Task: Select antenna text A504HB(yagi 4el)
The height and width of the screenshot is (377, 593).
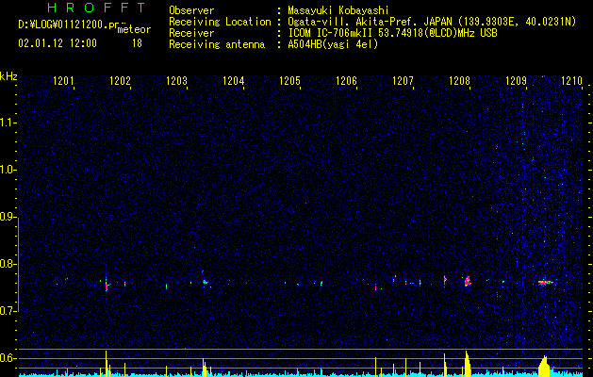Action: click(x=333, y=44)
